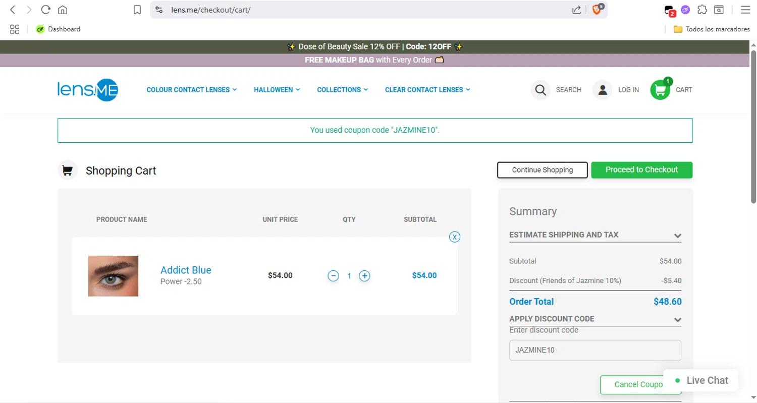Click the Shopping Cart heading icon
Screen dimensions: 757x403
pyautogui.click(x=67, y=170)
